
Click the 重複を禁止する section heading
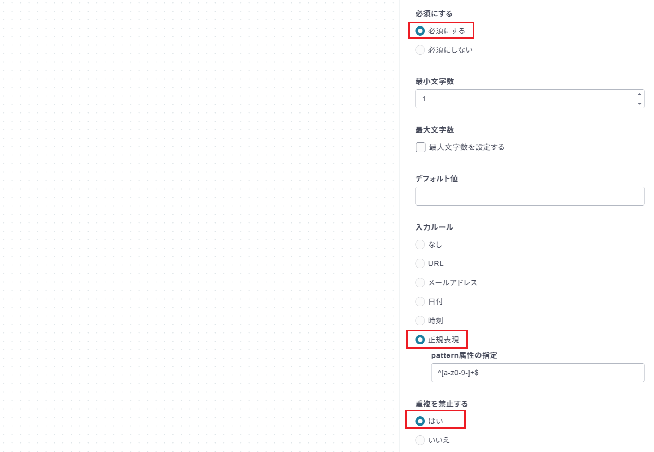coord(441,404)
